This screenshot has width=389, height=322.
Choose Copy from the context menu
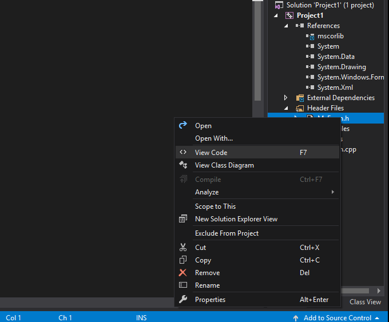[257, 260]
